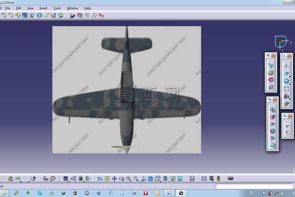Image resolution: width=295 pixels, height=197 pixels.
Task: Select the top eye icon in the Vi... toolbar
Action: pyautogui.click(x=287, y=126)
